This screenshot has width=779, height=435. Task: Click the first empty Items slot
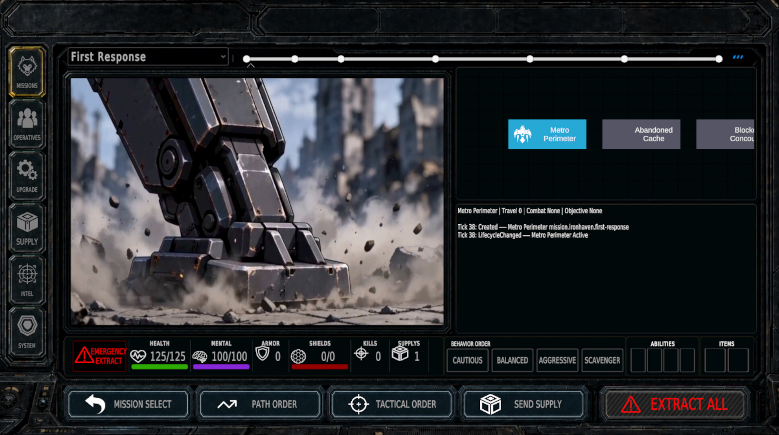point(715,360)
